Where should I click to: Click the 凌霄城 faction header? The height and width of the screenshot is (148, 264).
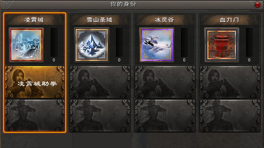(x=34, y=20)
